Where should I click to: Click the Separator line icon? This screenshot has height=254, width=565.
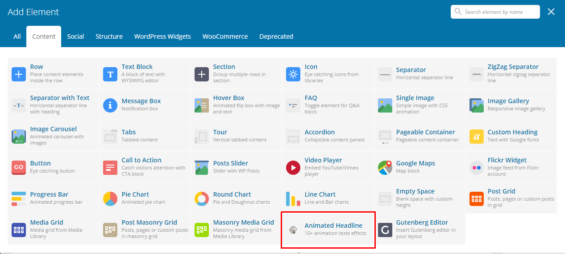tap(385, 74)
